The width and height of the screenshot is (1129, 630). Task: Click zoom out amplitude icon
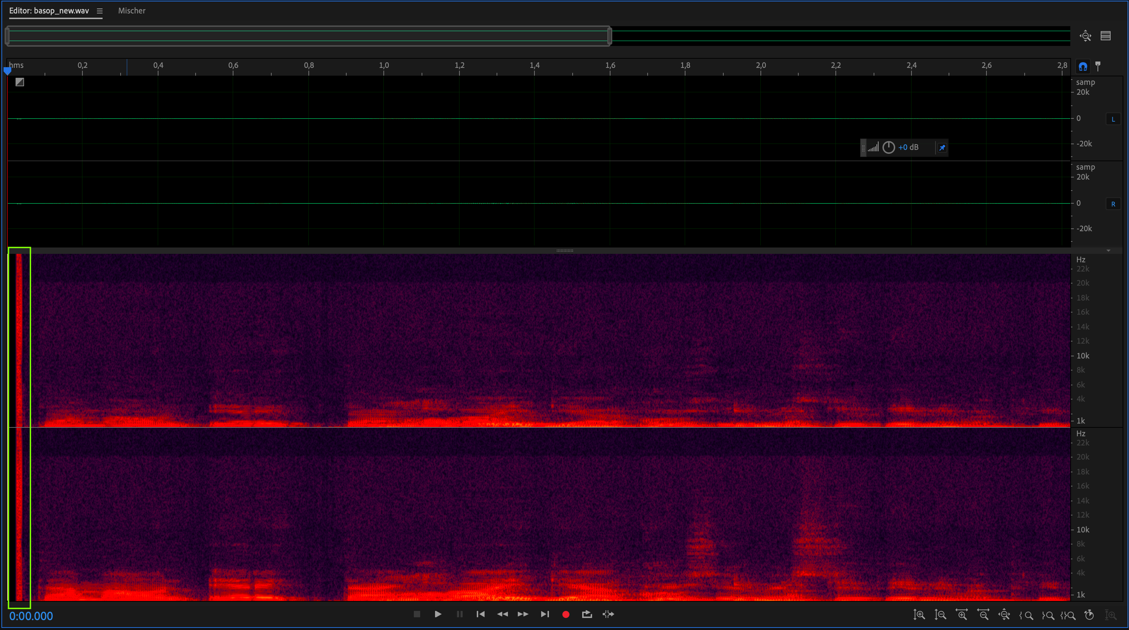click(940, 615)
